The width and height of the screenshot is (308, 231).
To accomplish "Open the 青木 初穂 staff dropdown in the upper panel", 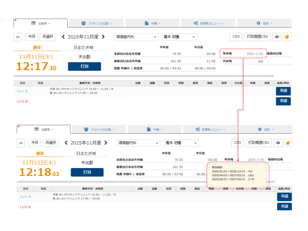I will click(x=179, y=37).
